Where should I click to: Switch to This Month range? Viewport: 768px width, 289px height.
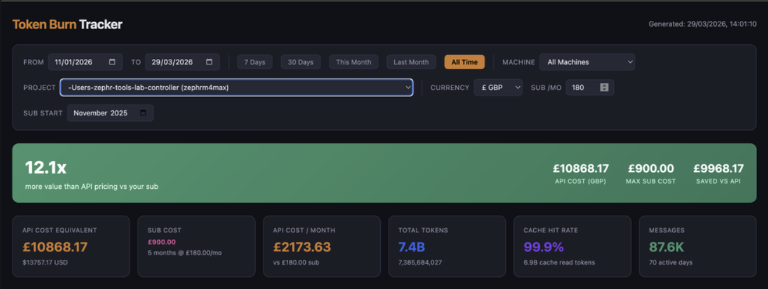354,62
